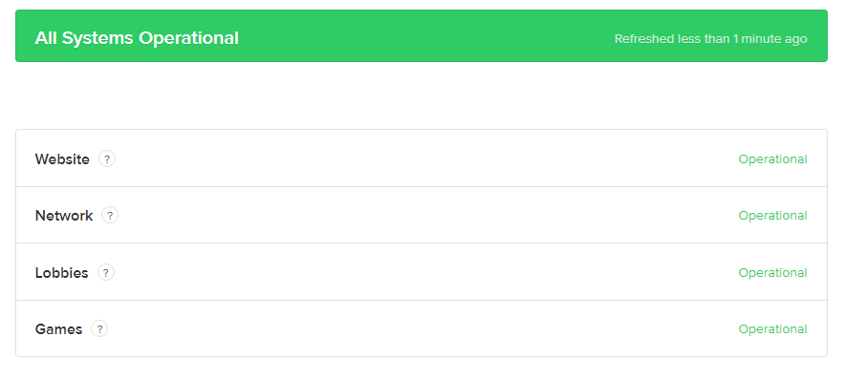
Task: Select the Website component name
Action: [62, 159]
